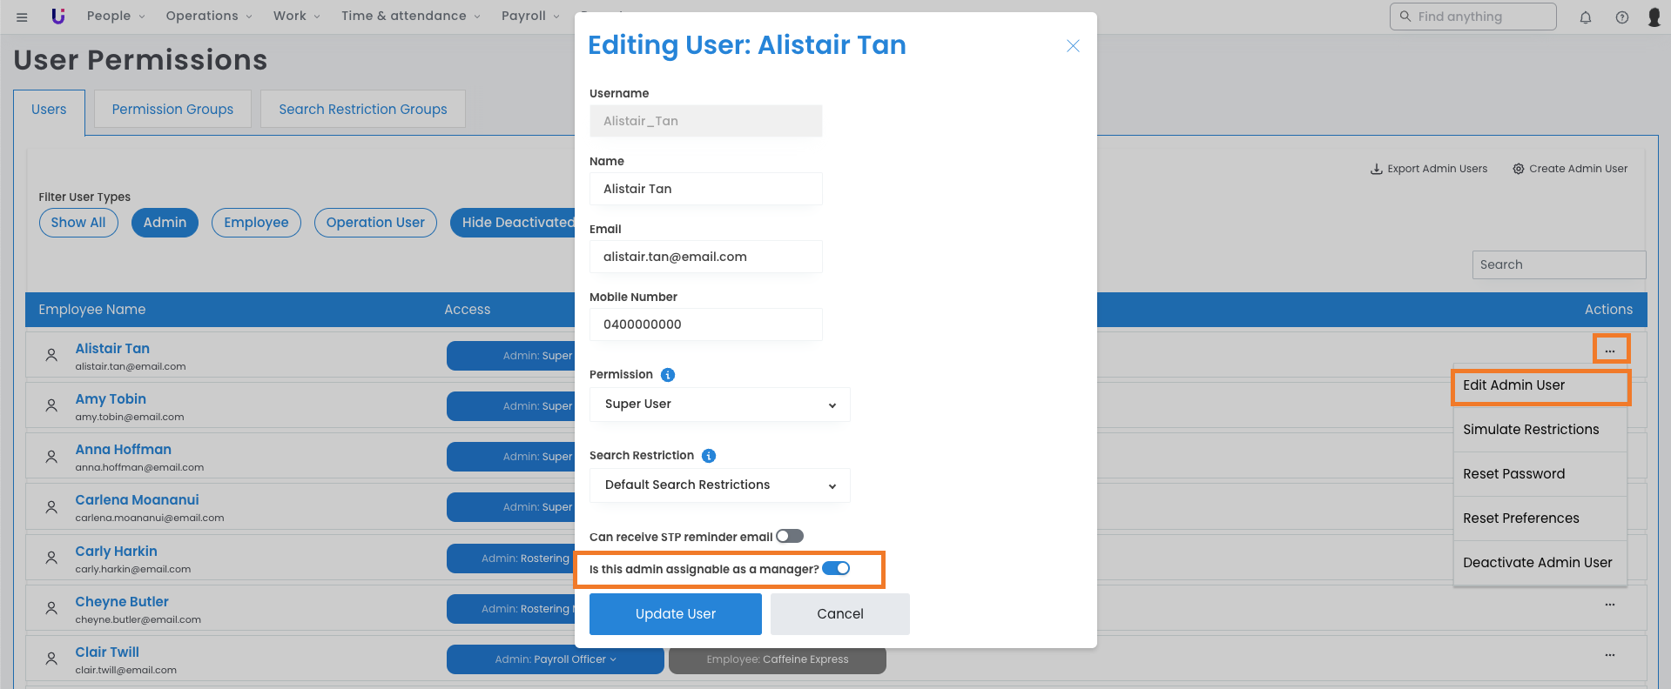Viewport: 1671px width, 689px height.
Task: Click the Permission info icon
Action: pos(668,375)
